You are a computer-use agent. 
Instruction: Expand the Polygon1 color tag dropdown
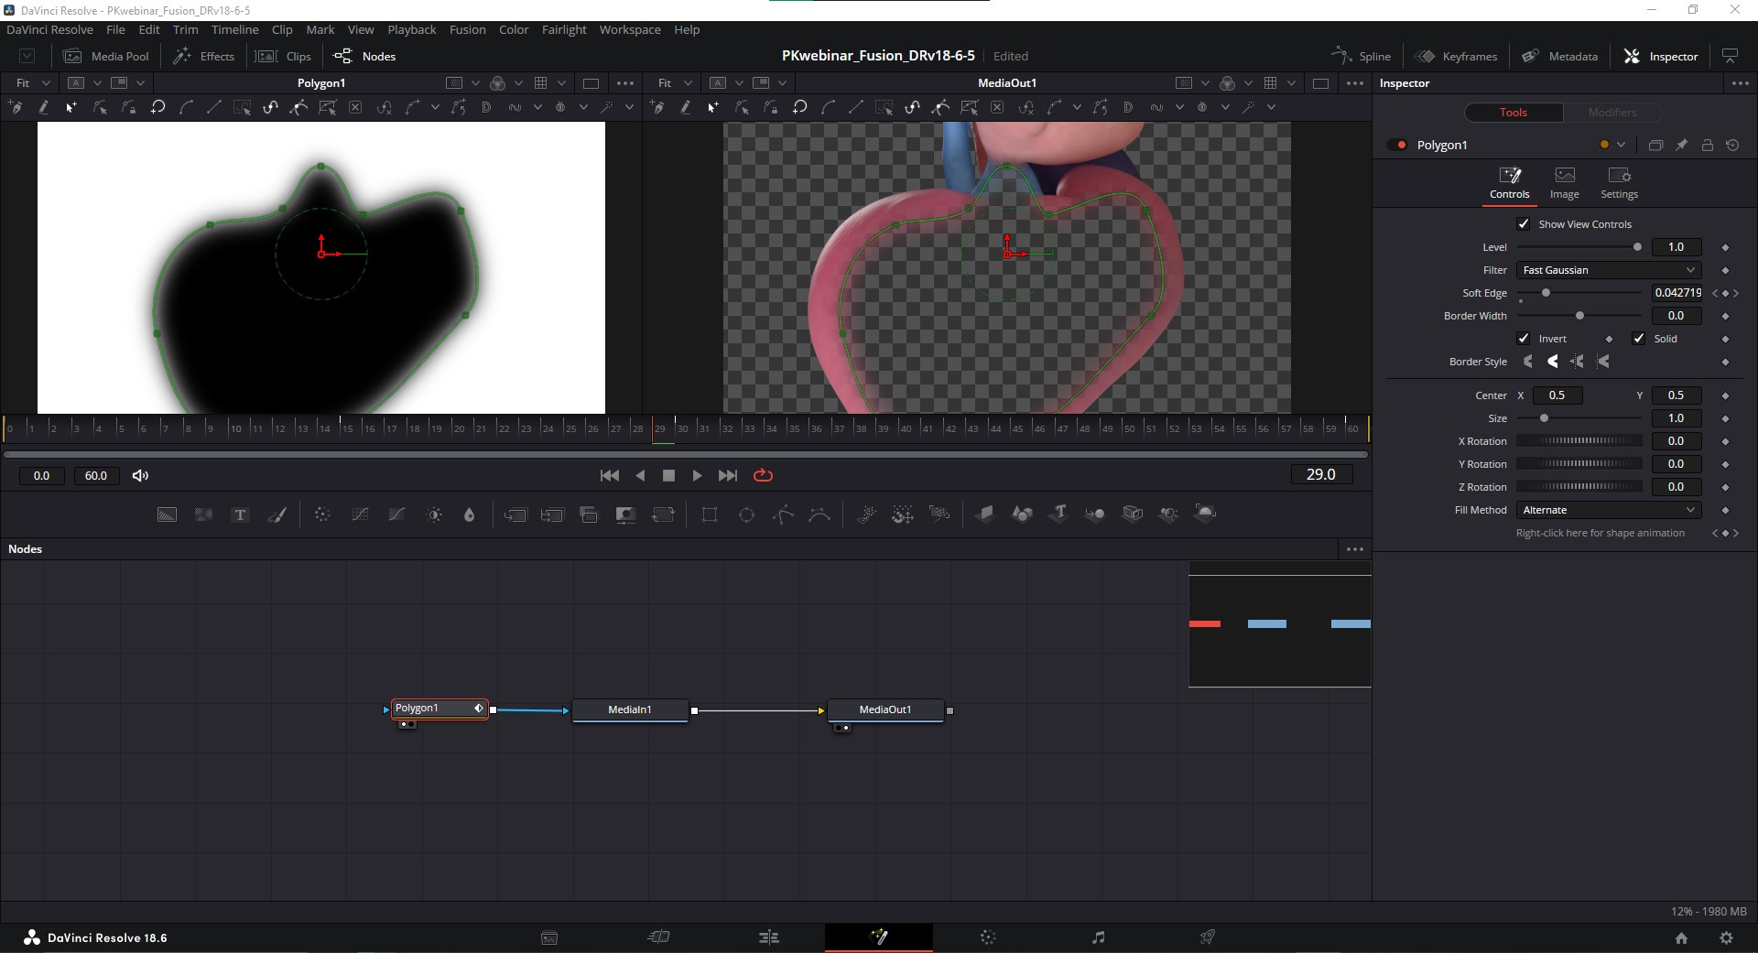coord(1622,145)
